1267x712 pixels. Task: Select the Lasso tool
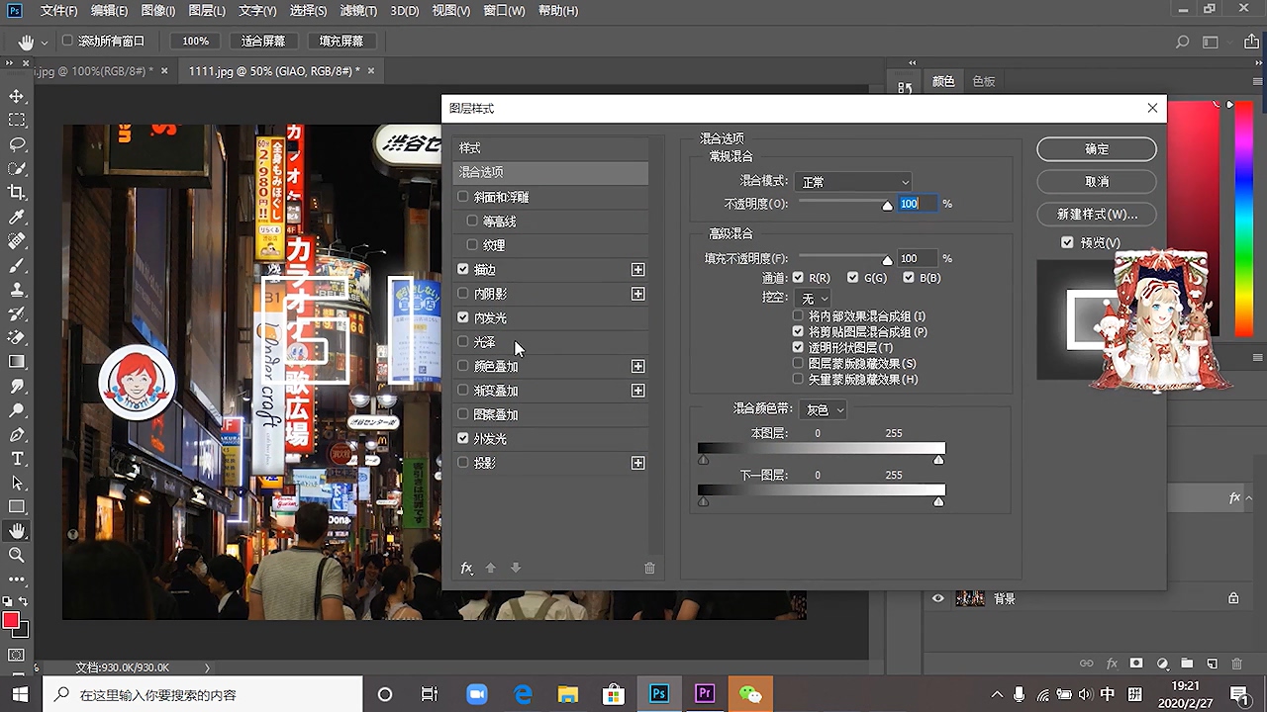tap(17, 144)
